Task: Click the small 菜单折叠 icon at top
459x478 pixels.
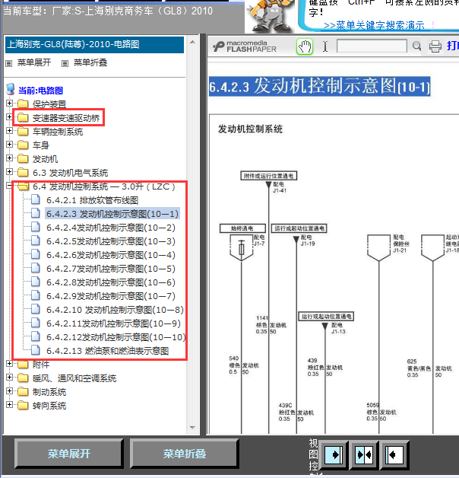Action: click(65, 63)
